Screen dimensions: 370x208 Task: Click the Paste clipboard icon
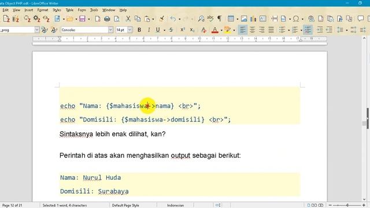click(x=147, y=18)
